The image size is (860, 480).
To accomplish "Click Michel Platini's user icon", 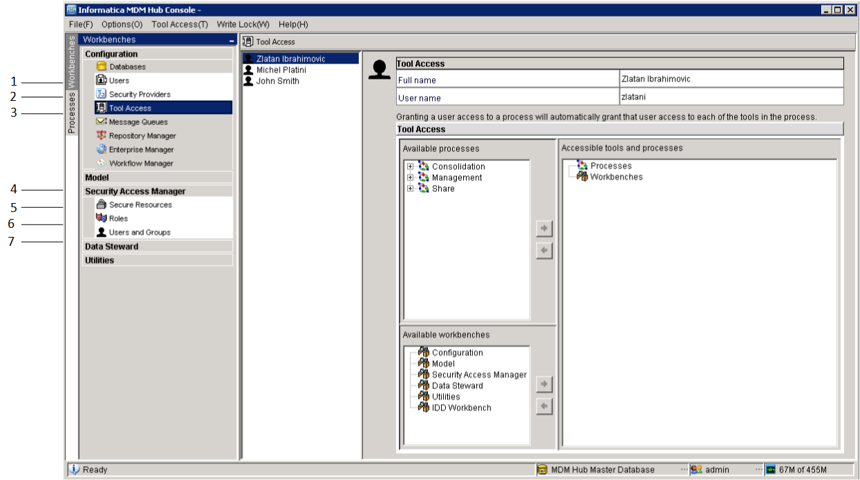I will coord(248,70).
